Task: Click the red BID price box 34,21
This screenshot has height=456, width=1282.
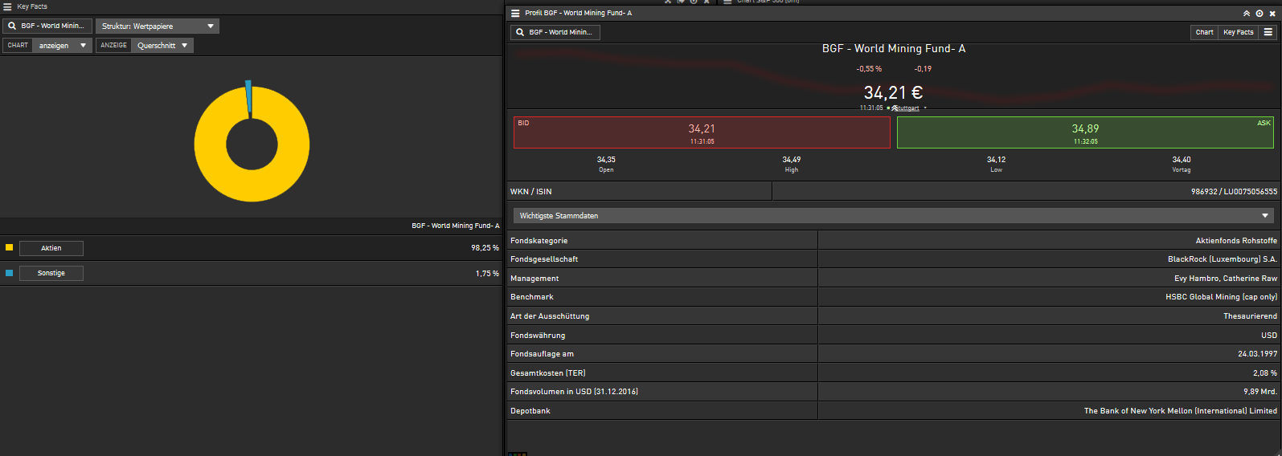Action: [x=702, y=132]
